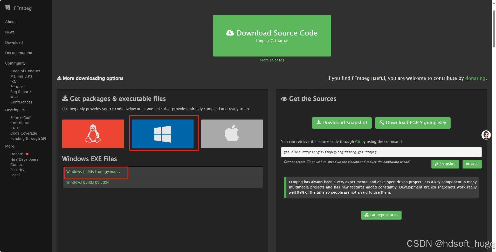The image size is (496, 252).
Task: Open the Wiki sidebar link
Action: pos(14,97)
